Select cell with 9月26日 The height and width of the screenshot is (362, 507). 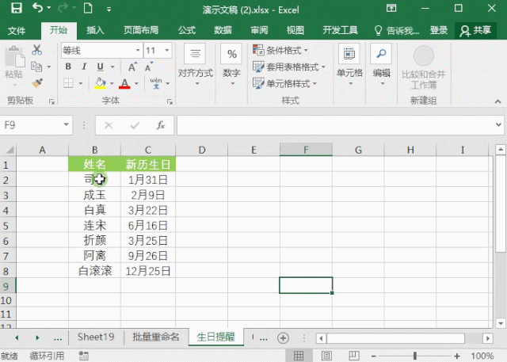(148, 255)
